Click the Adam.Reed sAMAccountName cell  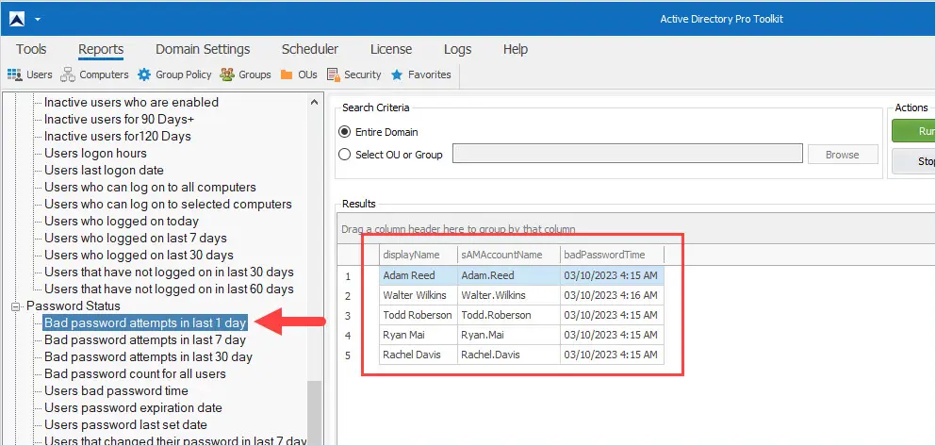(x=509, y=276)
